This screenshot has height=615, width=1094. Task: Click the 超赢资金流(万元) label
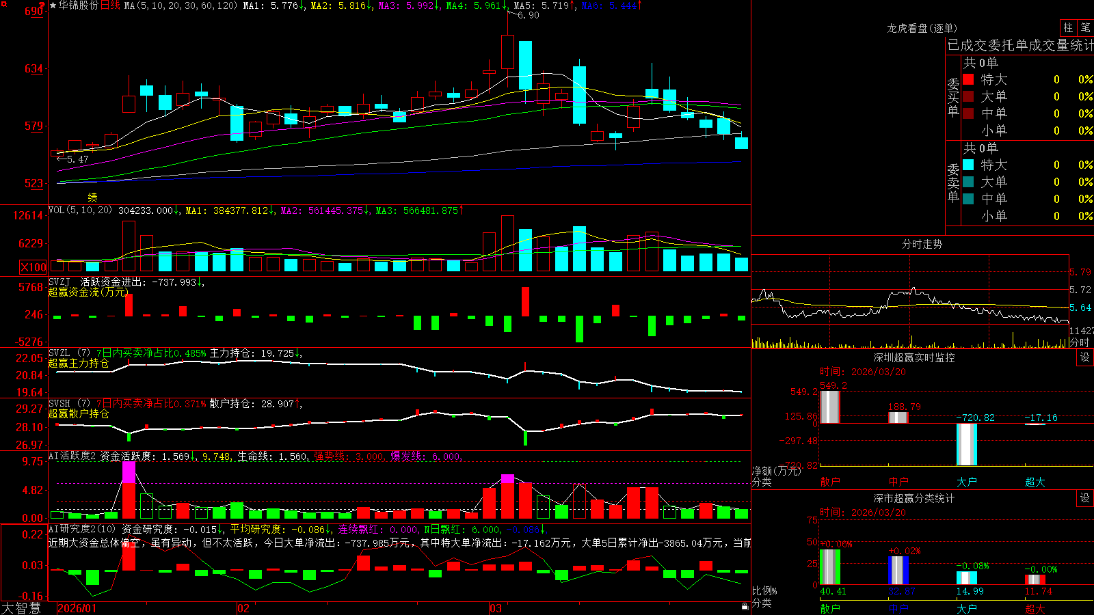point(88,292)
